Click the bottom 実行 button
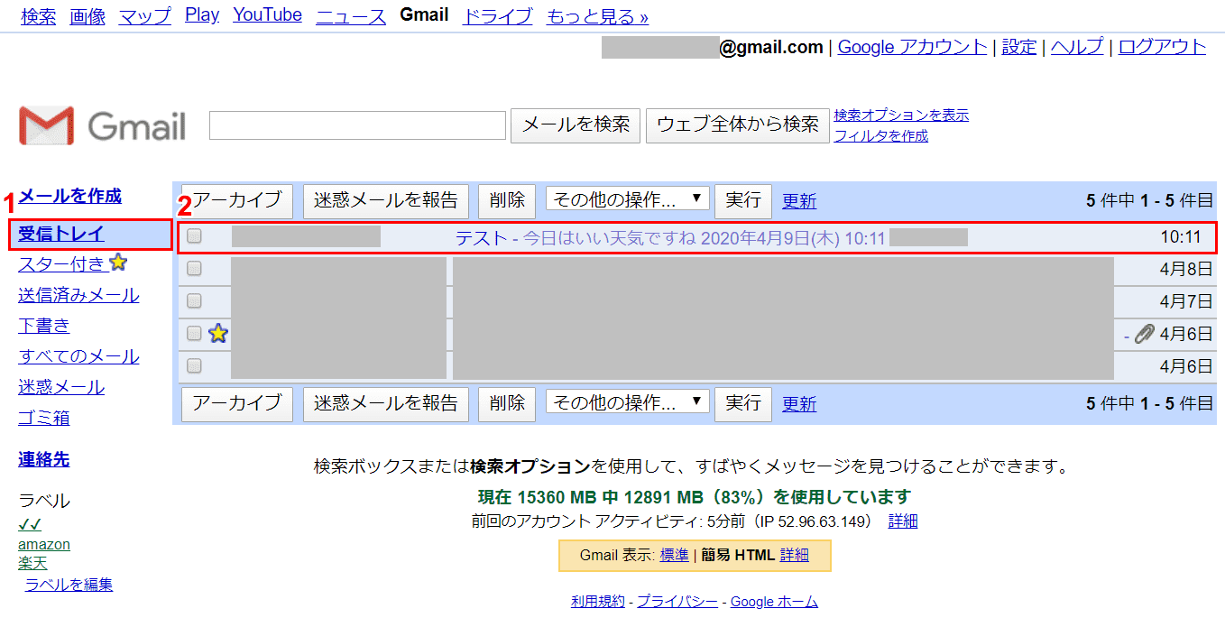Viewport: 1225px width, 627px height. click(743, 403)
